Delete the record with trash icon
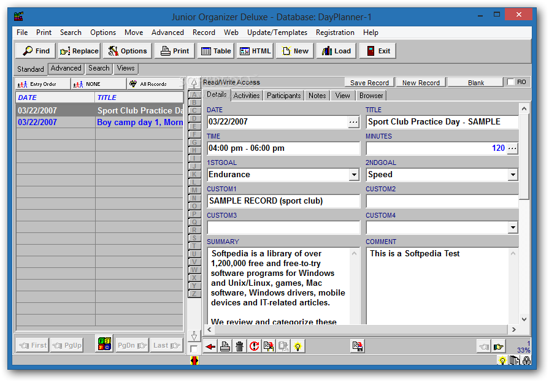549x382 pixels. (240, 346)
